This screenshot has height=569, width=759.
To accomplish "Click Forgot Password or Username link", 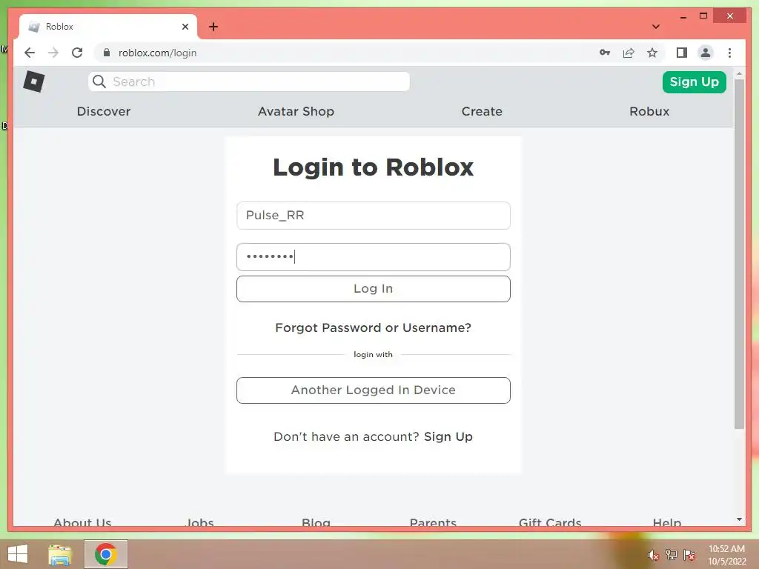I will coord(374,327).
